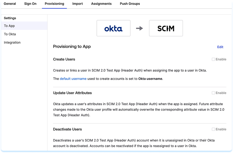The image size is (233, 153).
Task: Select To App in Settings sidebar
Action: tap(9, 26)
